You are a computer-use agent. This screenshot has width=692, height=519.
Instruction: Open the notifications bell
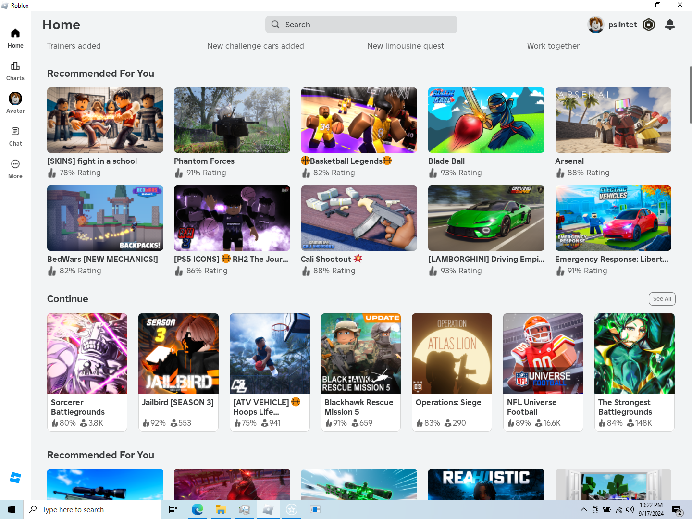(670, 25)
